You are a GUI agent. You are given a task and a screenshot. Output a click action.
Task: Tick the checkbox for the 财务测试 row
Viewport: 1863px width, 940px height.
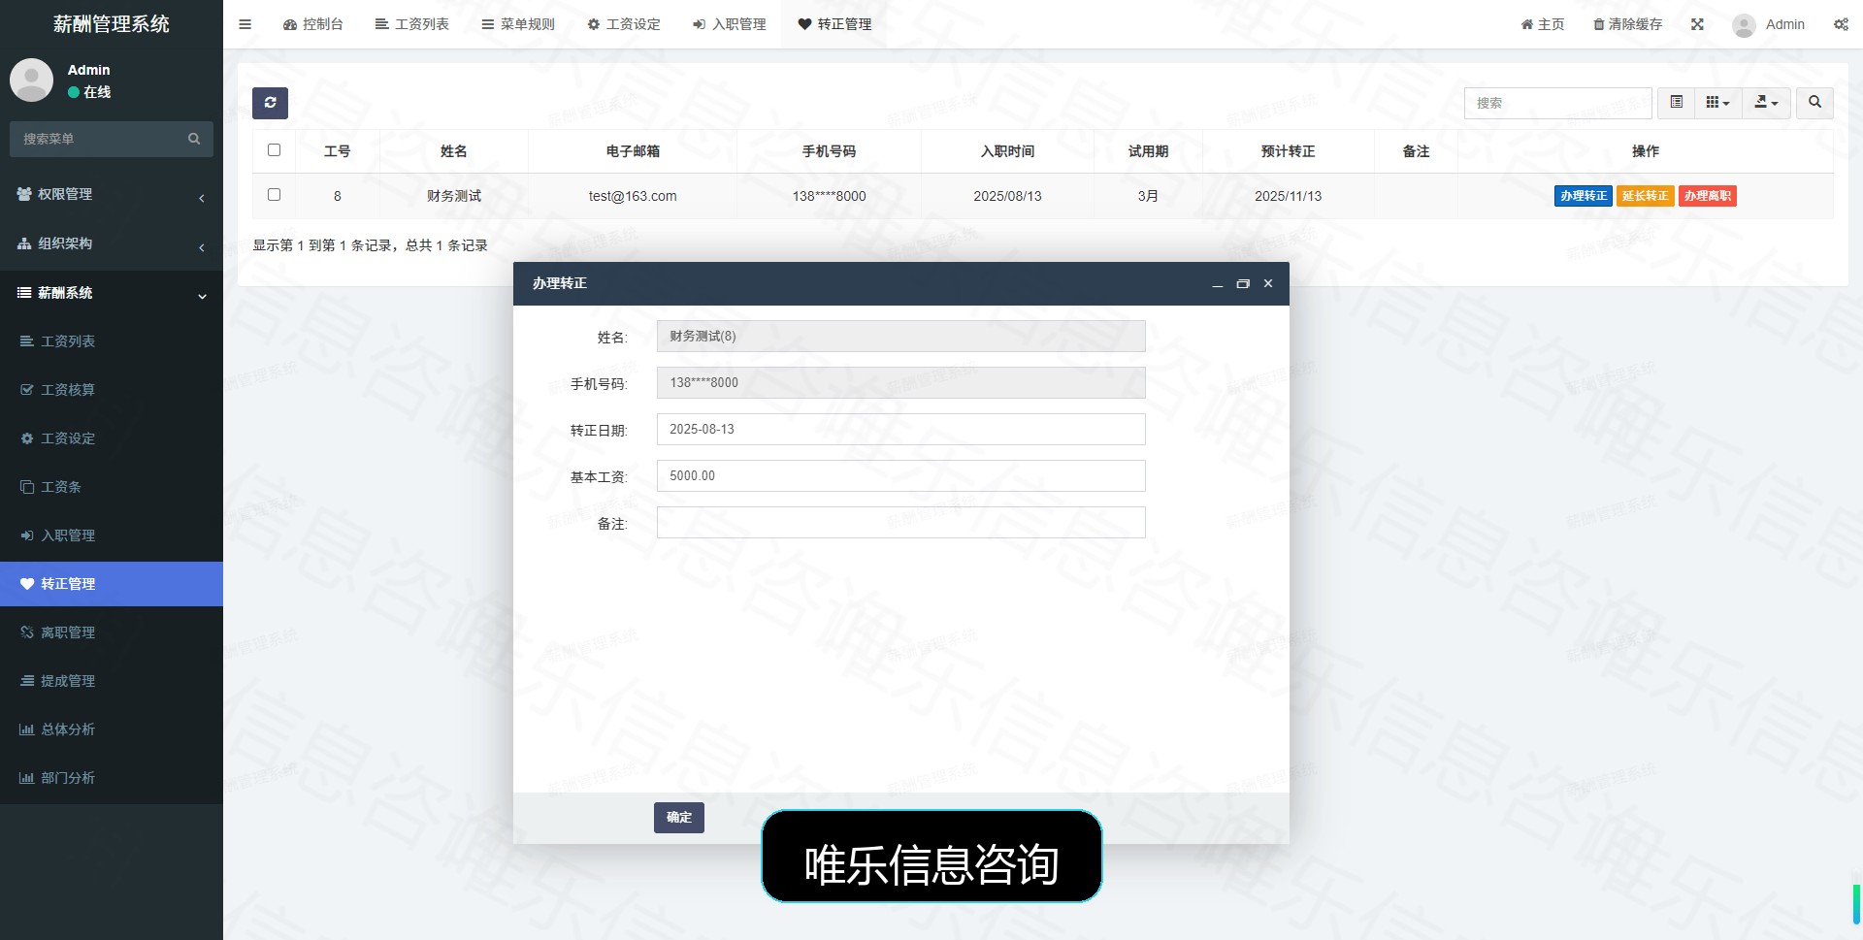point(274,195)
